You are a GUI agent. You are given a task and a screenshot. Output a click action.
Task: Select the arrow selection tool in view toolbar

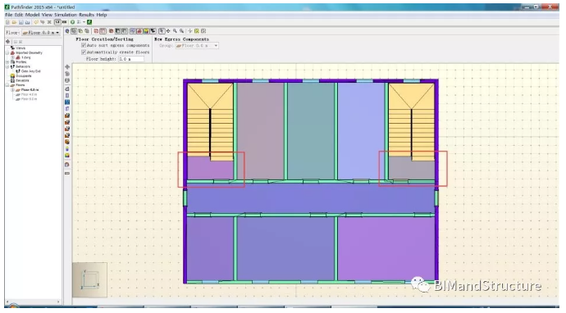tap(162, 31)
